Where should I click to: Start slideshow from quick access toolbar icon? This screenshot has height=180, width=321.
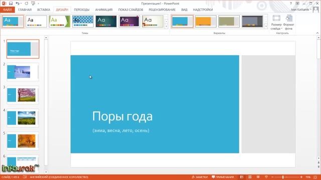[33, 3]
